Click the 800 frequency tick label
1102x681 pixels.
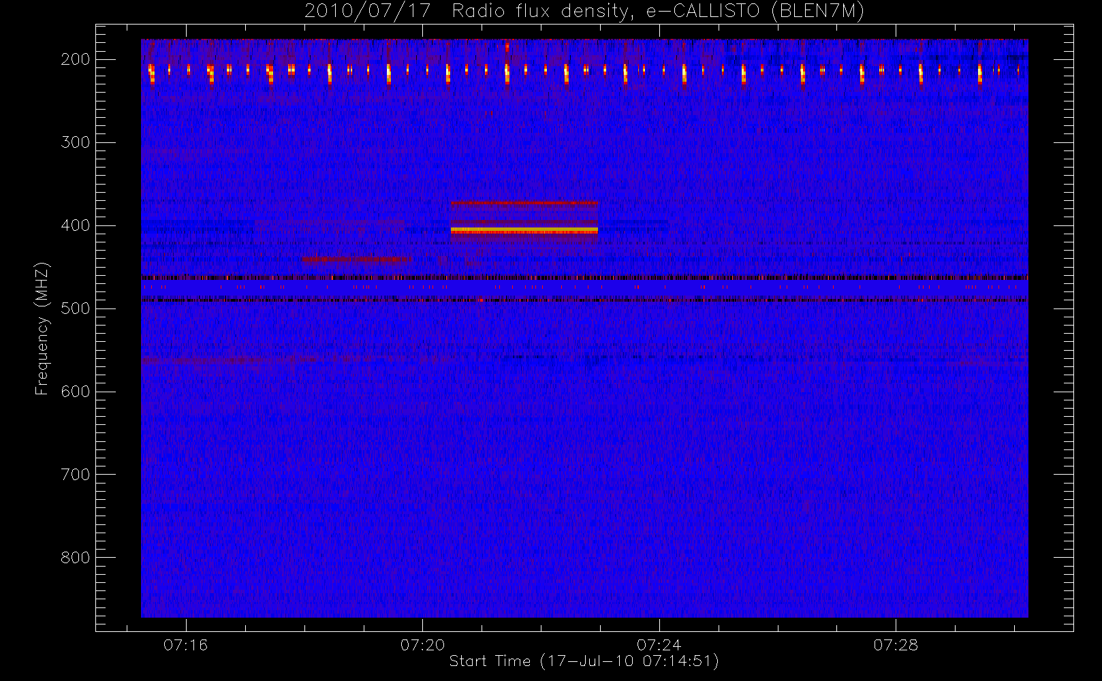76,558
